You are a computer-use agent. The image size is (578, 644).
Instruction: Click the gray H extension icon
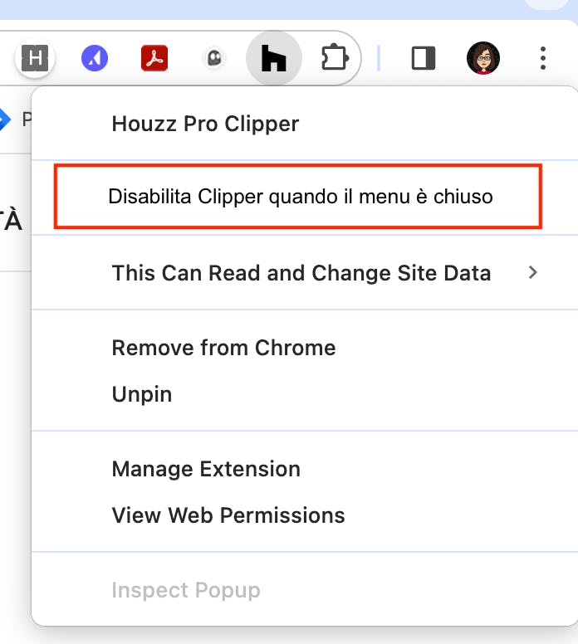35,58
